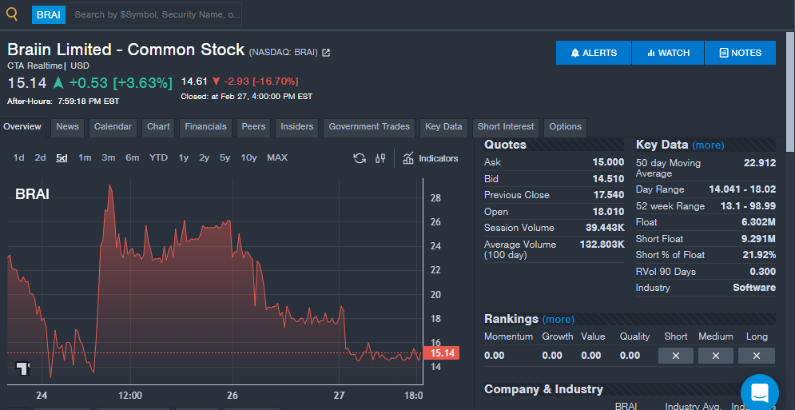Click the Bid value 14.510
Image resolution: width=795 pixels, height=410 pixels.
pyautogui.click(x=608, y=179)
